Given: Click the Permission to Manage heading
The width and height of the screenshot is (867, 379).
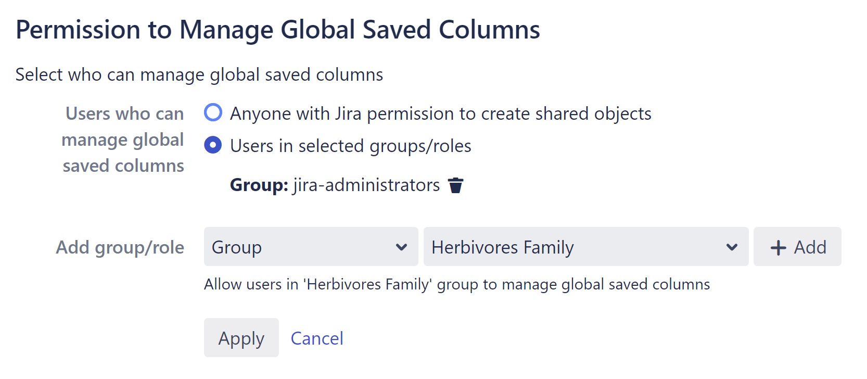Looking at the screenshot, I should (277, 30).
